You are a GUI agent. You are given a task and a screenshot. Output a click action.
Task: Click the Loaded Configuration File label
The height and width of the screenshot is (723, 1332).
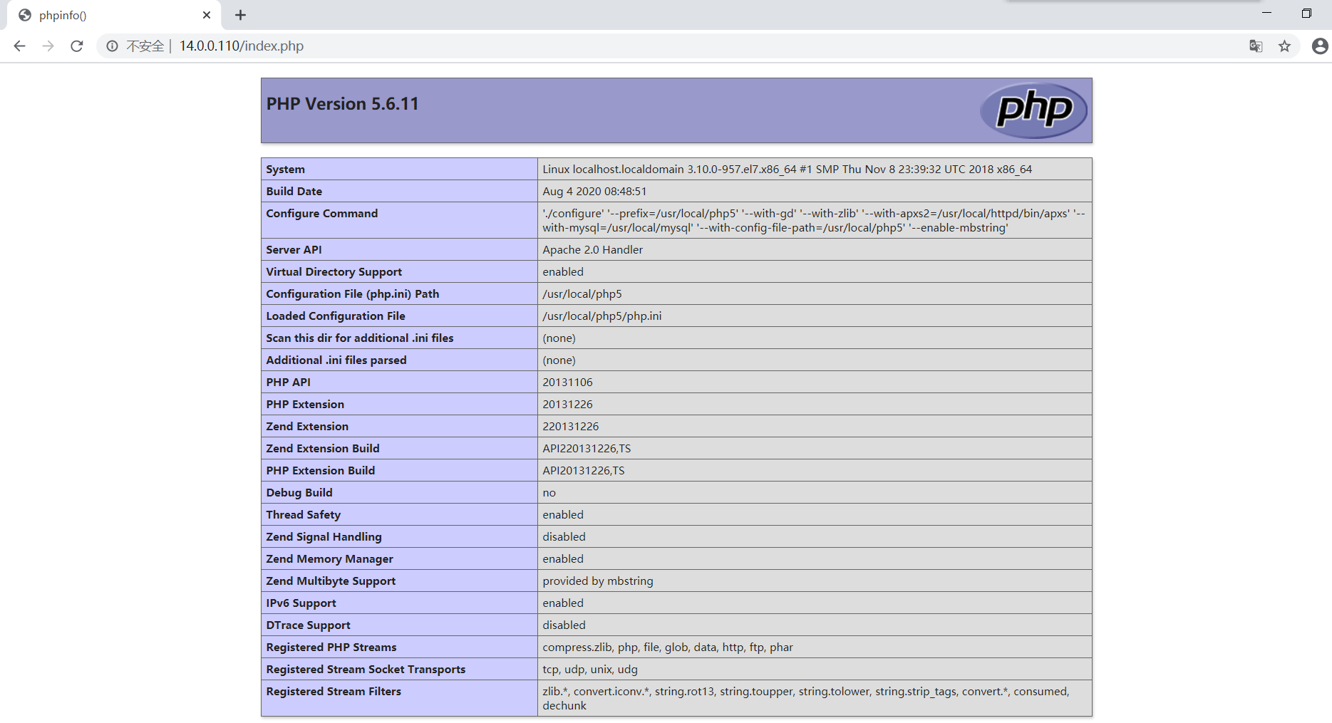pos(336,316)
